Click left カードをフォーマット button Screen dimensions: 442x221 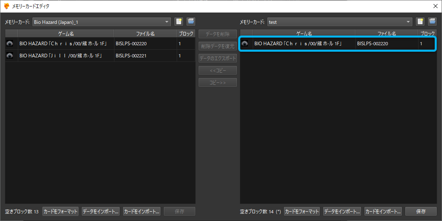pyautogui.click(x=60, y=211)
